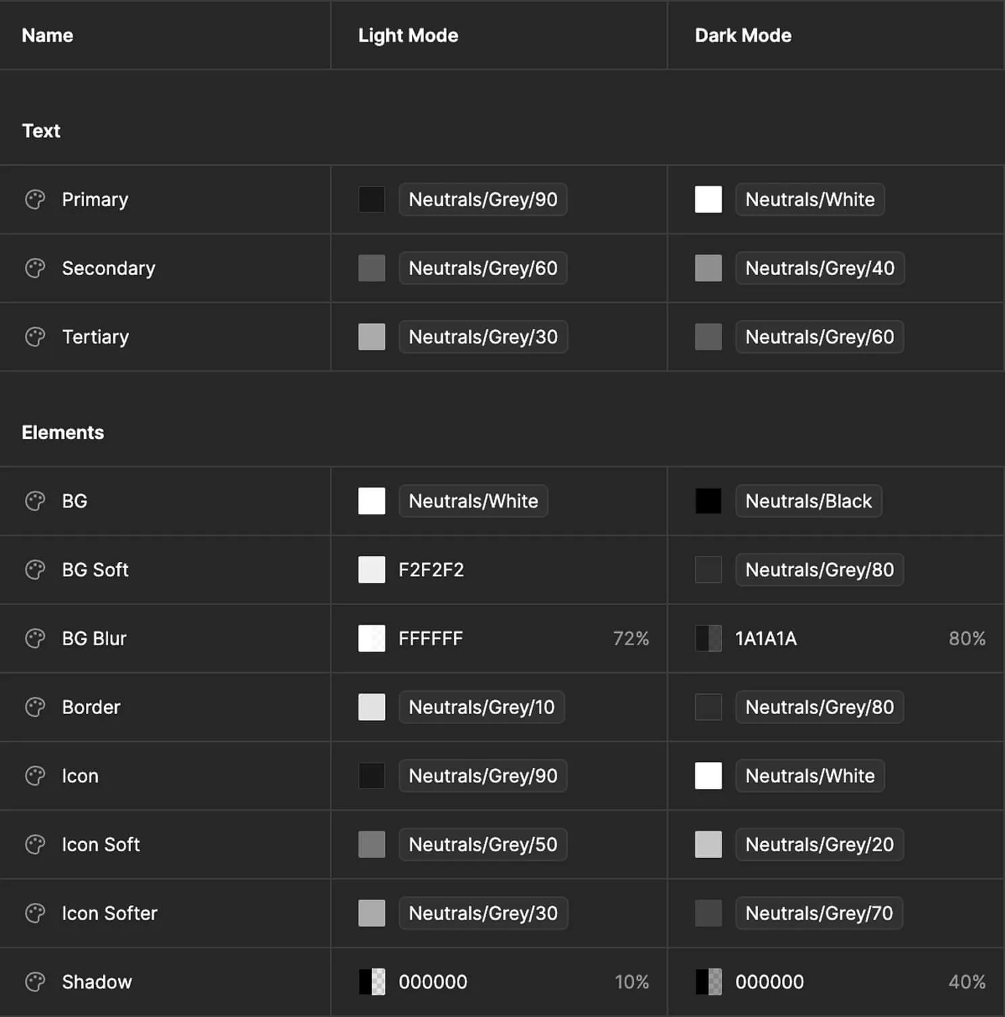This screenshot has height=1017, width=1005.
Task: Click the palette icon beside BG
Action: (x=34, y=500)
